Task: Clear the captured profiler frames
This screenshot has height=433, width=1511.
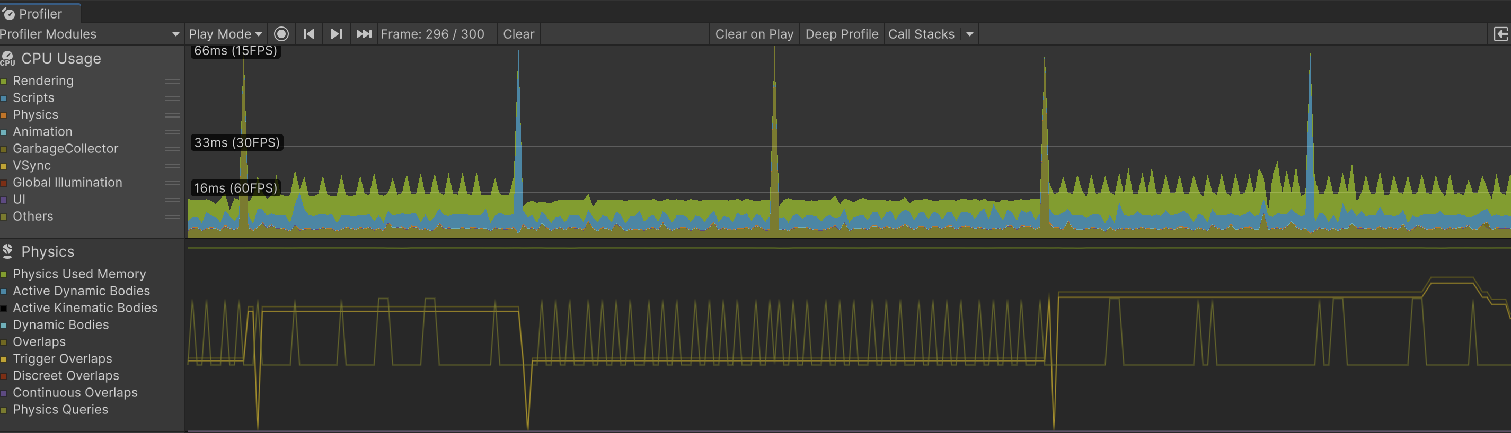Action: pos(518,34)
